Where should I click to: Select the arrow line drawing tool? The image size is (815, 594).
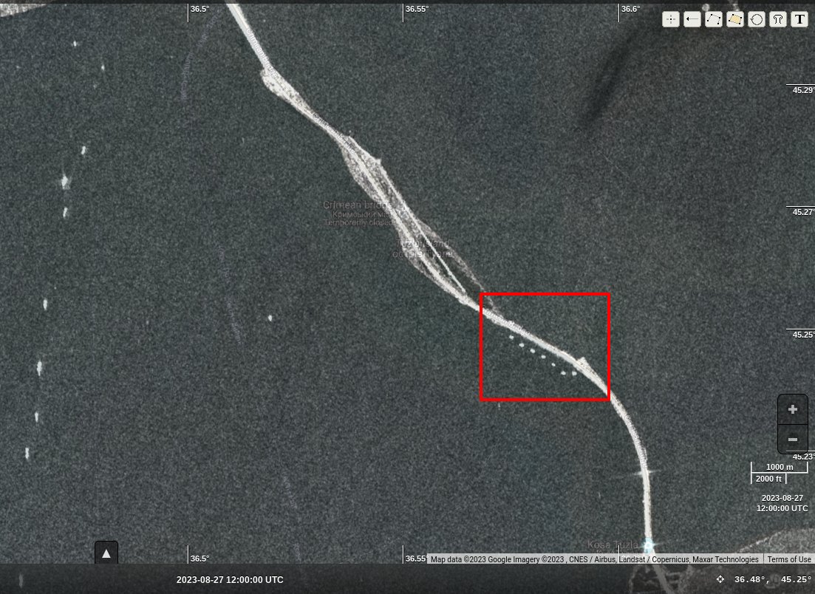coord(692,20)
